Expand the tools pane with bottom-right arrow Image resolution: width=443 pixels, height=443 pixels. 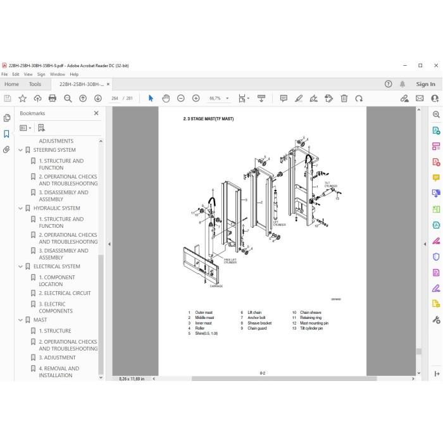tap(437, 373)
